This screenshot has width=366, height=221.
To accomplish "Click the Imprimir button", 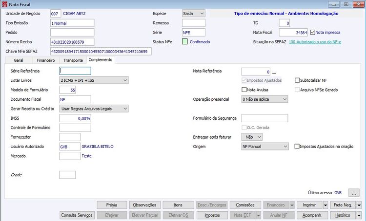I will [x=309, y=205].
